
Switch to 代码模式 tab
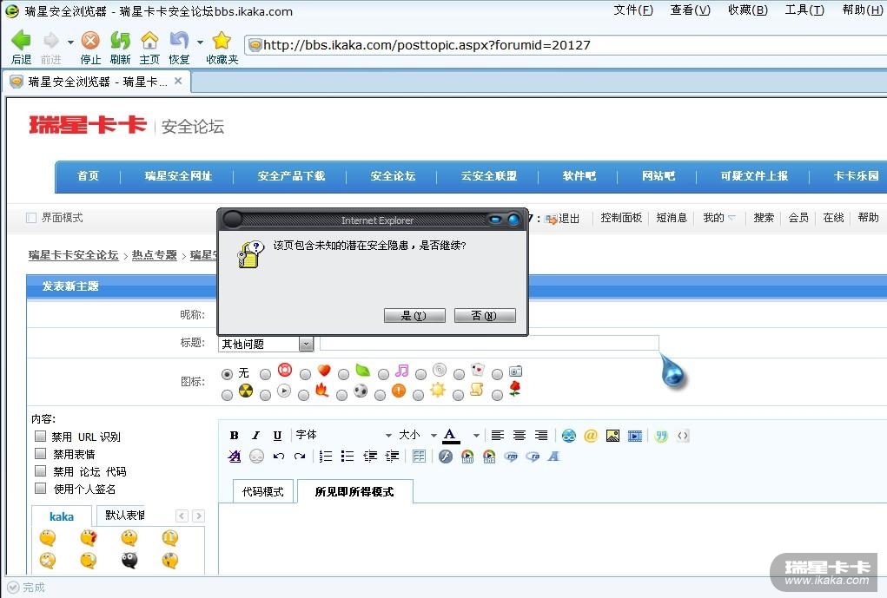tap(263, 491)
